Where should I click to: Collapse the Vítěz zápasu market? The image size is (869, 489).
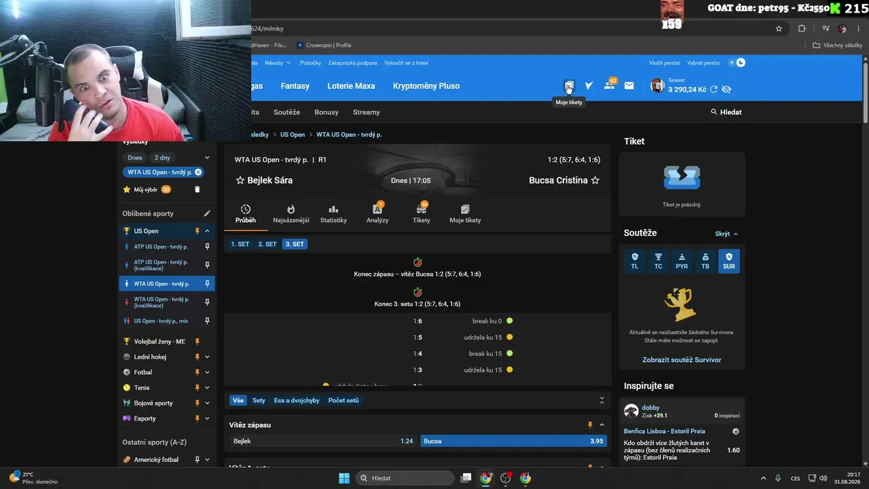click(602, 425)
